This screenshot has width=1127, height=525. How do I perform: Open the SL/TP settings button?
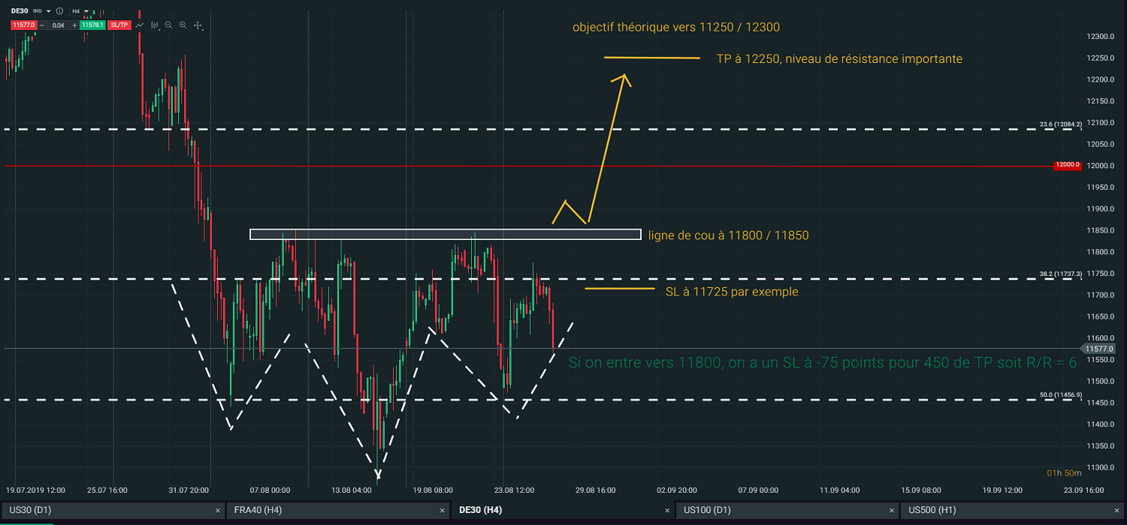pyautogui.click(x=119, y=25)
